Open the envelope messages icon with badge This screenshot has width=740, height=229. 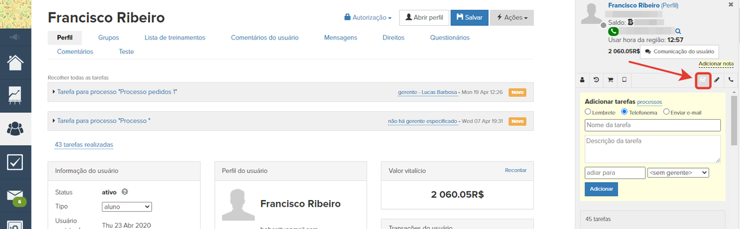[x=15, y=196]
